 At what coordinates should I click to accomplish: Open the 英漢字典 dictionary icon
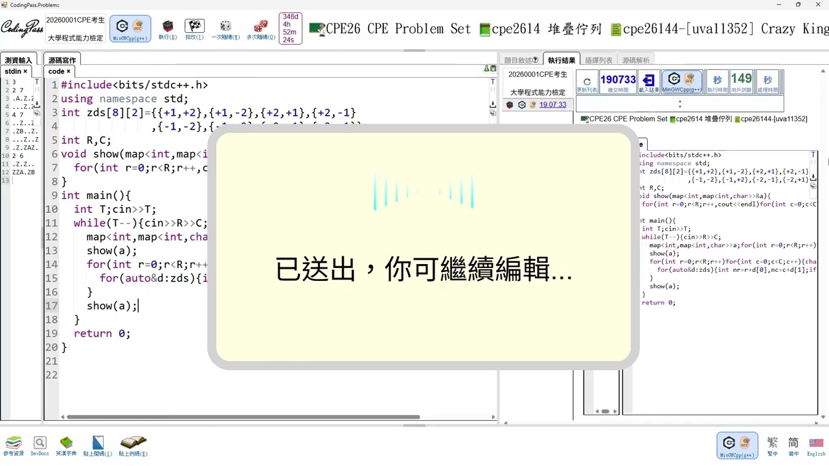coord(66,446)
